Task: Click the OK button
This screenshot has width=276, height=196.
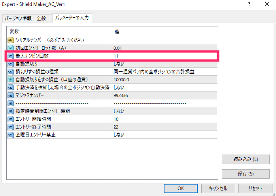Action: [181, 188]
